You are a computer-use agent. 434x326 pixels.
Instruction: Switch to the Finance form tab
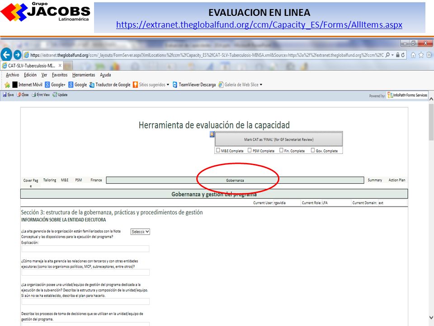click(x=96, y=180)
